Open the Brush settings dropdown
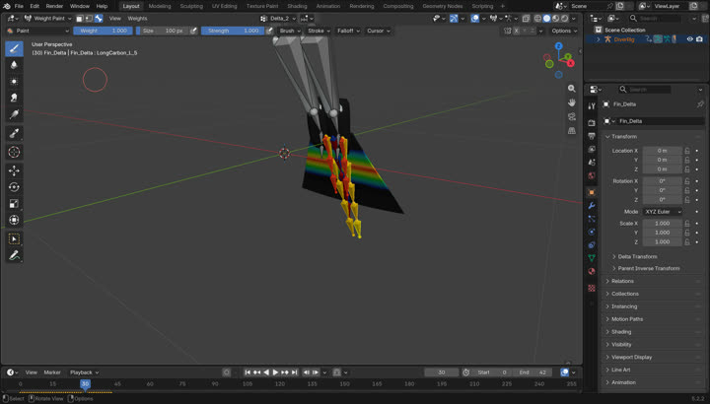The image size is (710, 404). click(290, 31)
